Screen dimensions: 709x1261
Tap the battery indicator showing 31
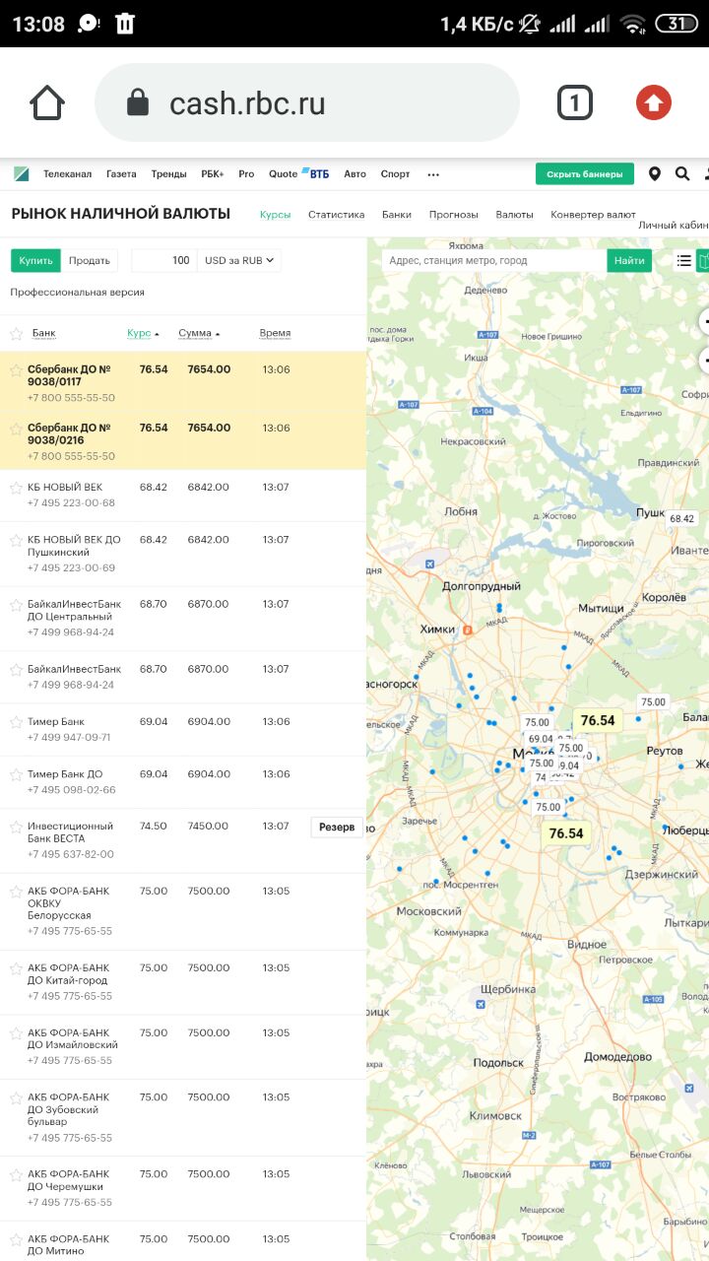[676, 24]
